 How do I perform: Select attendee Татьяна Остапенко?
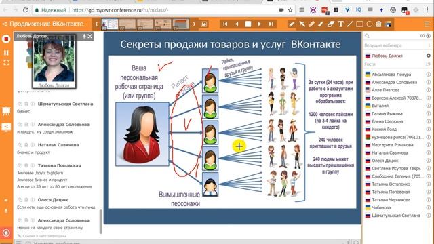coord(391,184)
